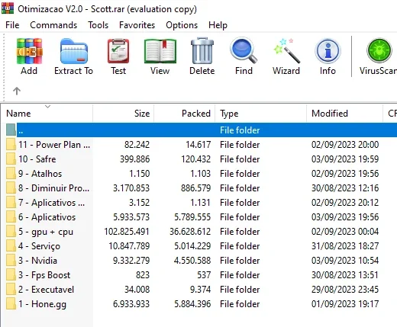Sort by the Modified column header
Screen dimensions: 397x327
click(345, 114)
